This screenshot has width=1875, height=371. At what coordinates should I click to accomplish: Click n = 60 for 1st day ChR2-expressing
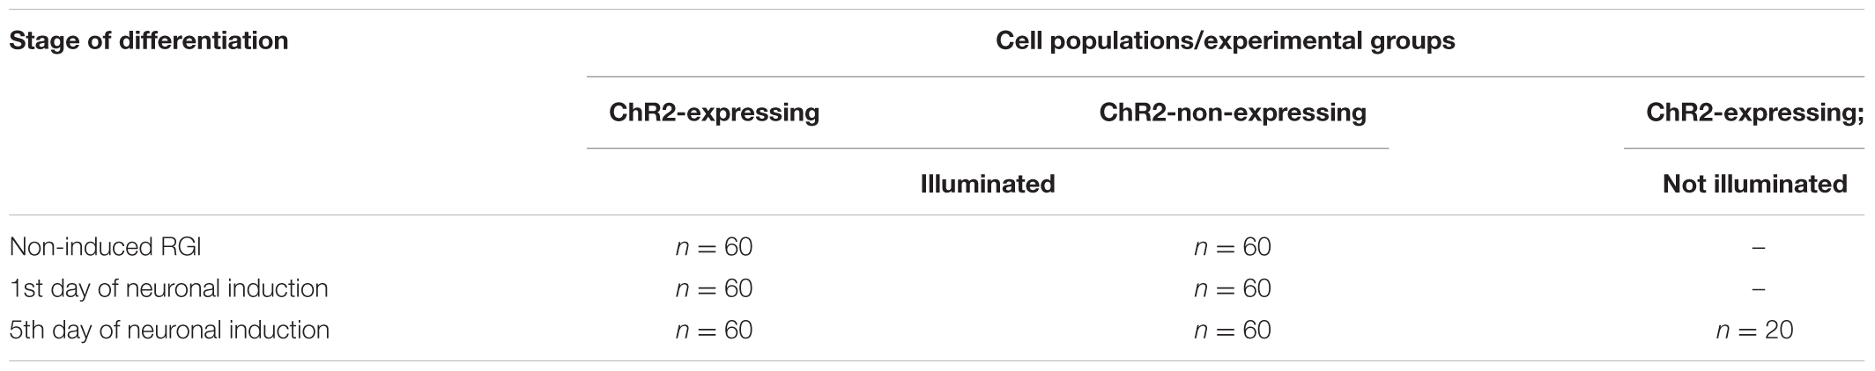[x=715, y=288]
